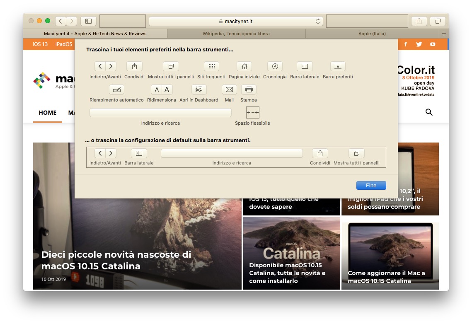Open 'Come aggiornare il Mac' article
This screenshot has height=324, width=472.
[386, 277]
